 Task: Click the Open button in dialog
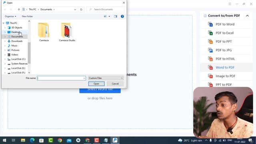pyautogui.click(x=96, y=84)
